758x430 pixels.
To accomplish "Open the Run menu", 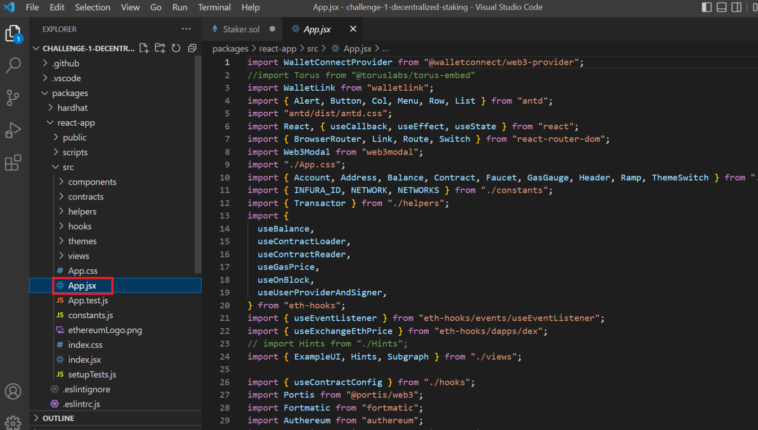I will [x=180, y=7].
